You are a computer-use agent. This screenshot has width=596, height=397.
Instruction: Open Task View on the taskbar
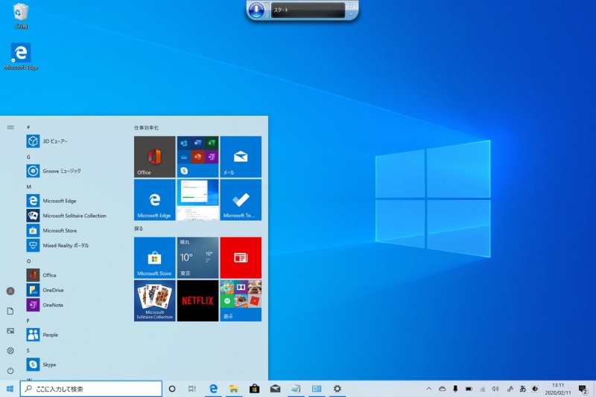pyautogui.click(x=192, y=389)
